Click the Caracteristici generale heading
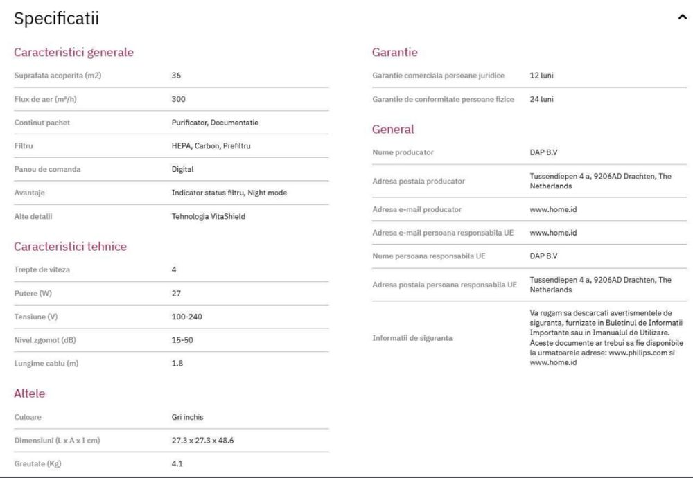This screenshot has height=478, width=693. [73, 52]
